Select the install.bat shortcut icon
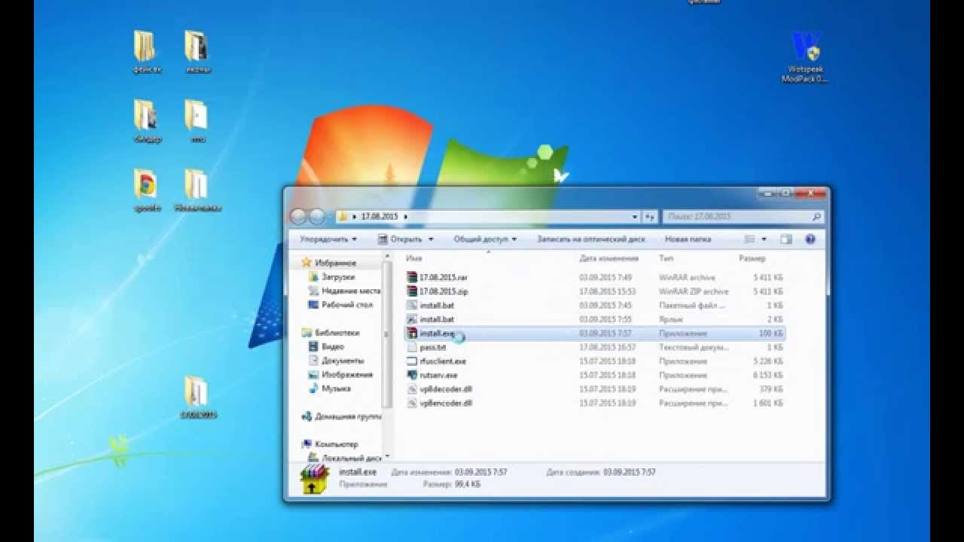The image size is (964, 542). click(x=412, y=319)
